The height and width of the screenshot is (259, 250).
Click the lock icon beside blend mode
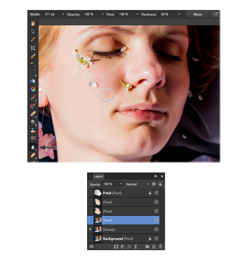[x=160, y=184]
